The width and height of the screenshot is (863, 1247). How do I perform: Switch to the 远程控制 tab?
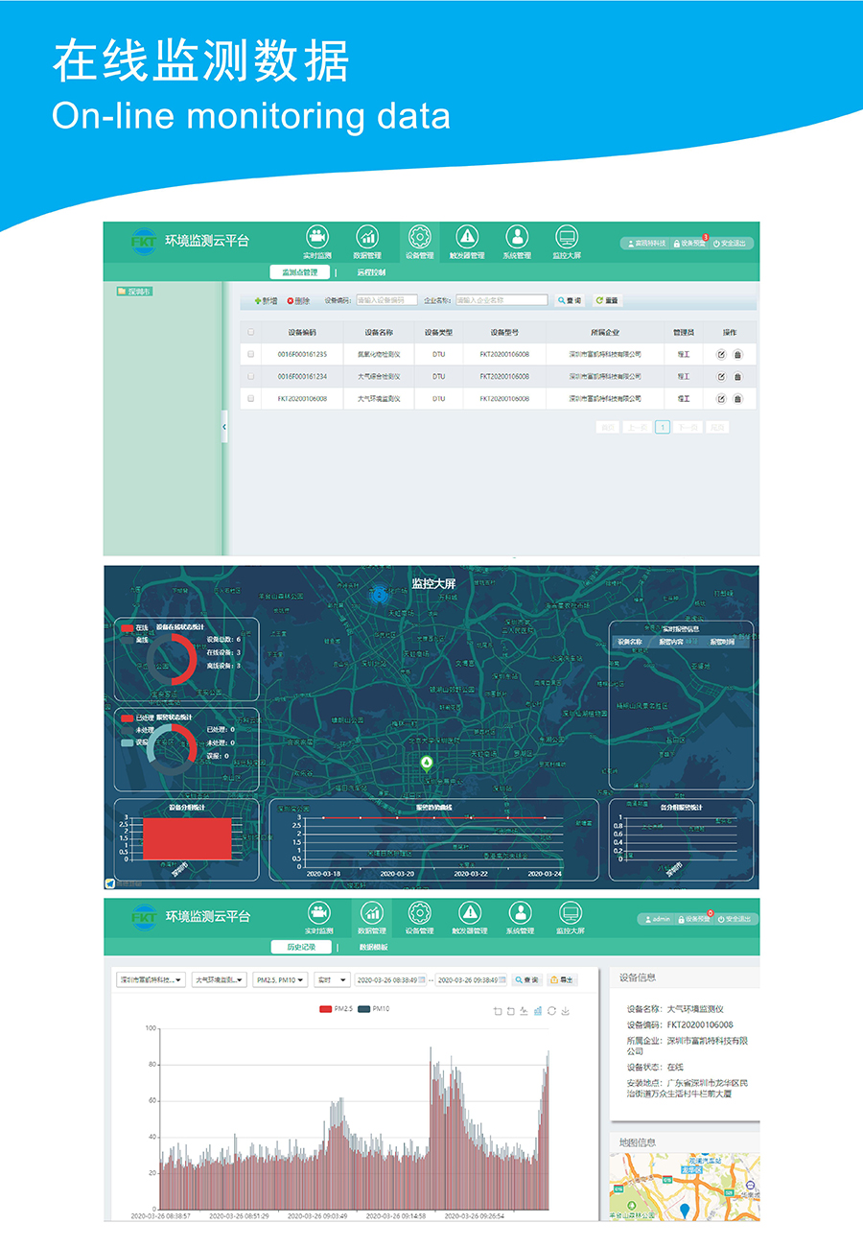click(371, 272)
